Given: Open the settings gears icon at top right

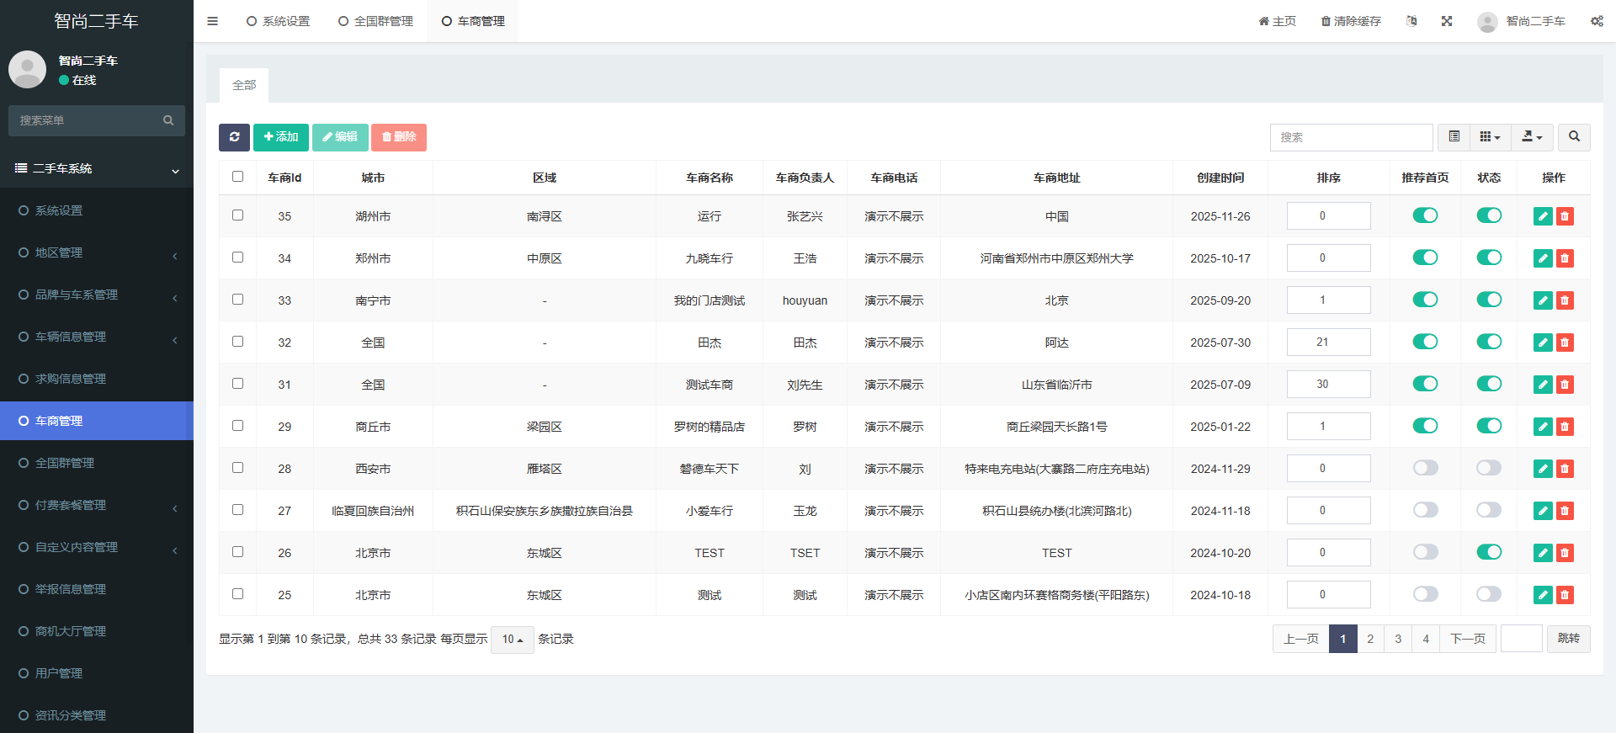Looking at the screenshot, I should click(x=1596, y=21).
